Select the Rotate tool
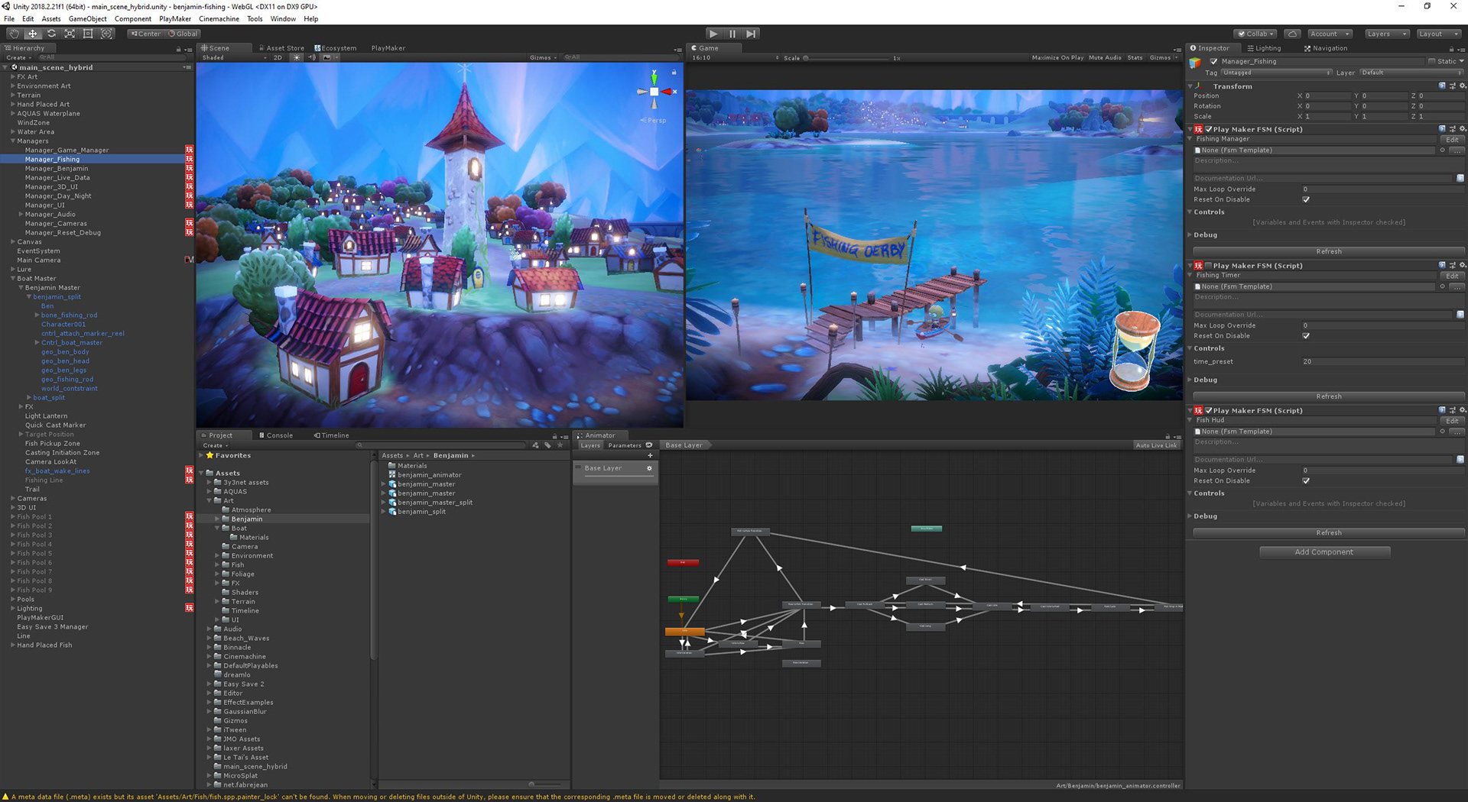This screenshot has width=1468, height=802. pos(51,34)
